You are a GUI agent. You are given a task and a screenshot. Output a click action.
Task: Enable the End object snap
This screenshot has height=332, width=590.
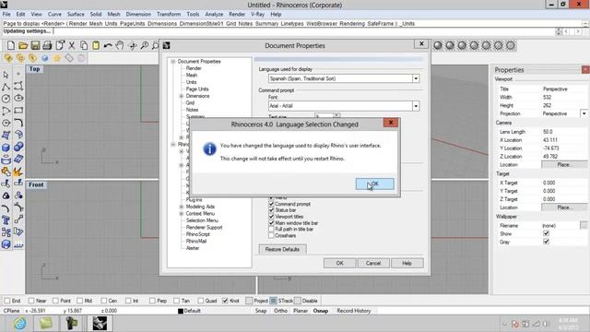coord(7,301)
